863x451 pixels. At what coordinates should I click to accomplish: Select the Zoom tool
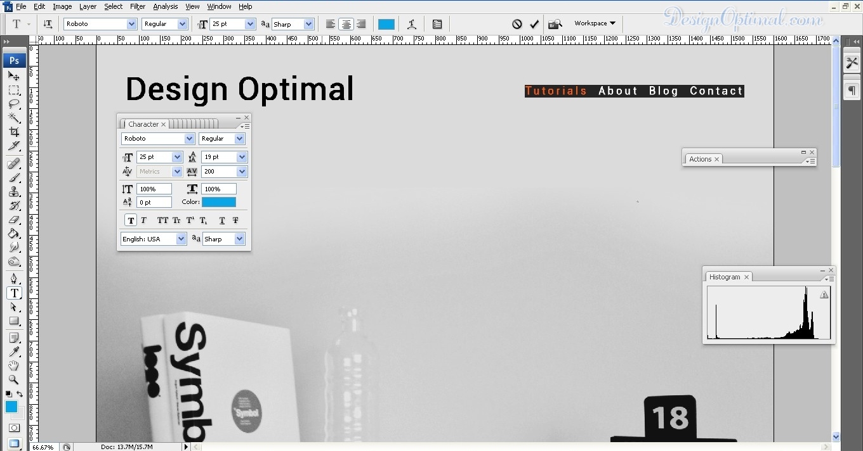coord(14,379)
